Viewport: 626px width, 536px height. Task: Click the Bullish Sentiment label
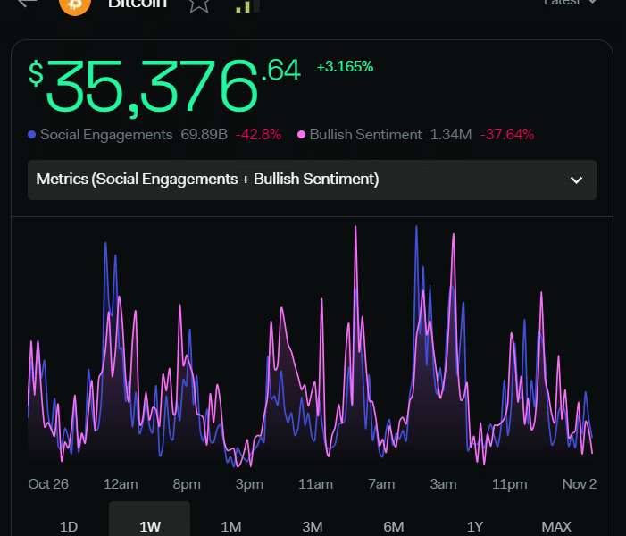pos(366,135)
